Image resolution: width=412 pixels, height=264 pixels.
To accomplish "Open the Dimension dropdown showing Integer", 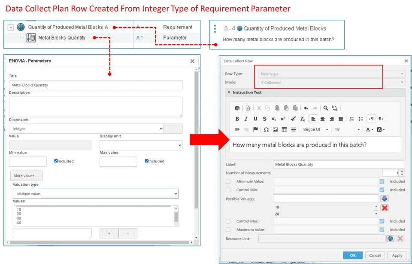I will 86,129.
